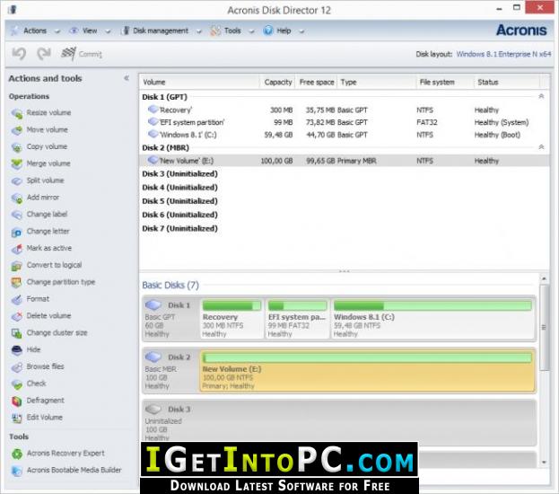Select Disk 7 (Uninitialized) in the list

[x=179, y=228]
